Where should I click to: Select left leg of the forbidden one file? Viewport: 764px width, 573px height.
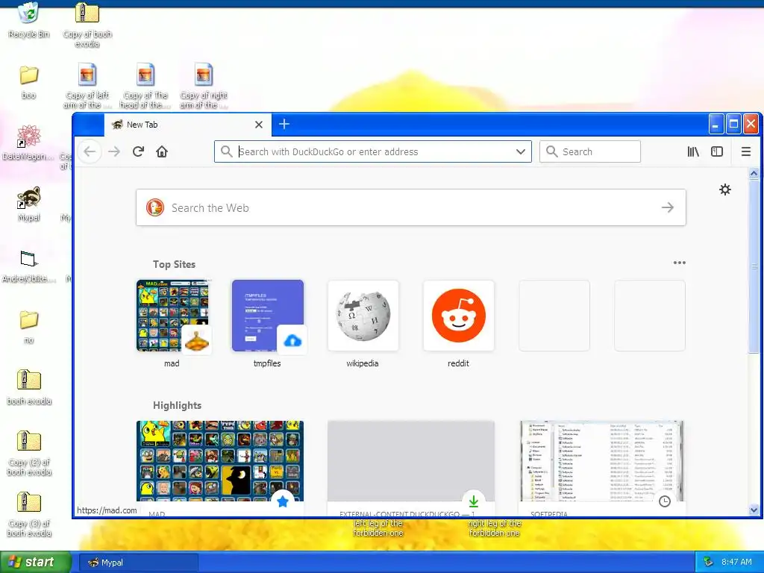(378, 527)
